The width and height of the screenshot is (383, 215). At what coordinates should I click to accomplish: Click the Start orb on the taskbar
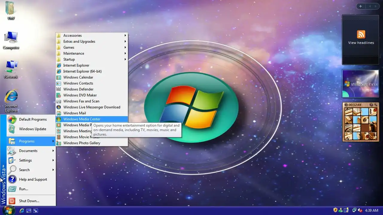[9, 210]
